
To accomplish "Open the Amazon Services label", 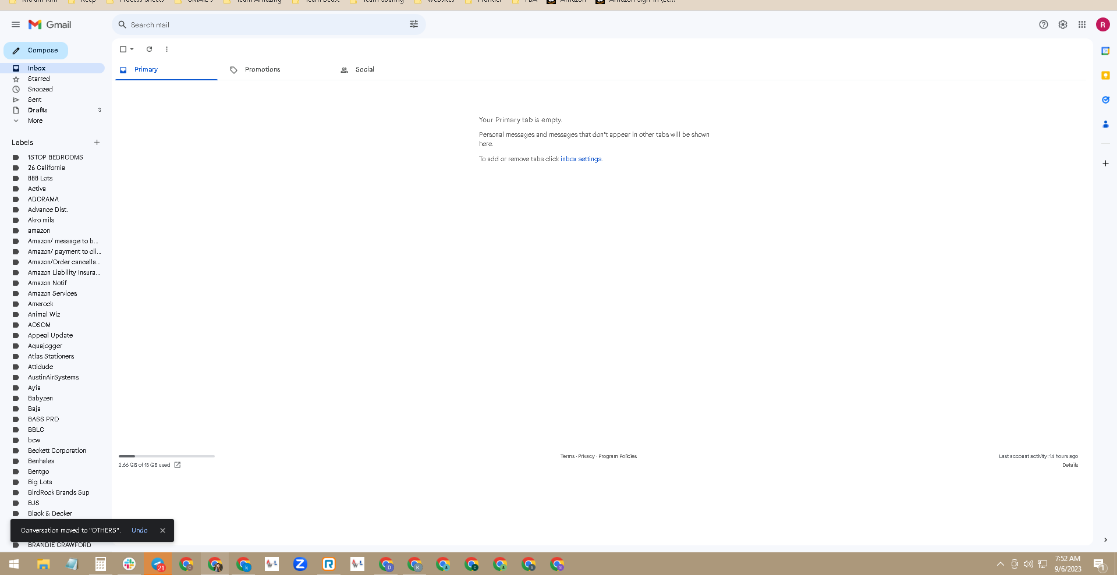I will [52, 294].
